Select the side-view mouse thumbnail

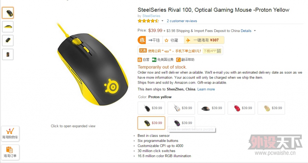click(8, 27)
